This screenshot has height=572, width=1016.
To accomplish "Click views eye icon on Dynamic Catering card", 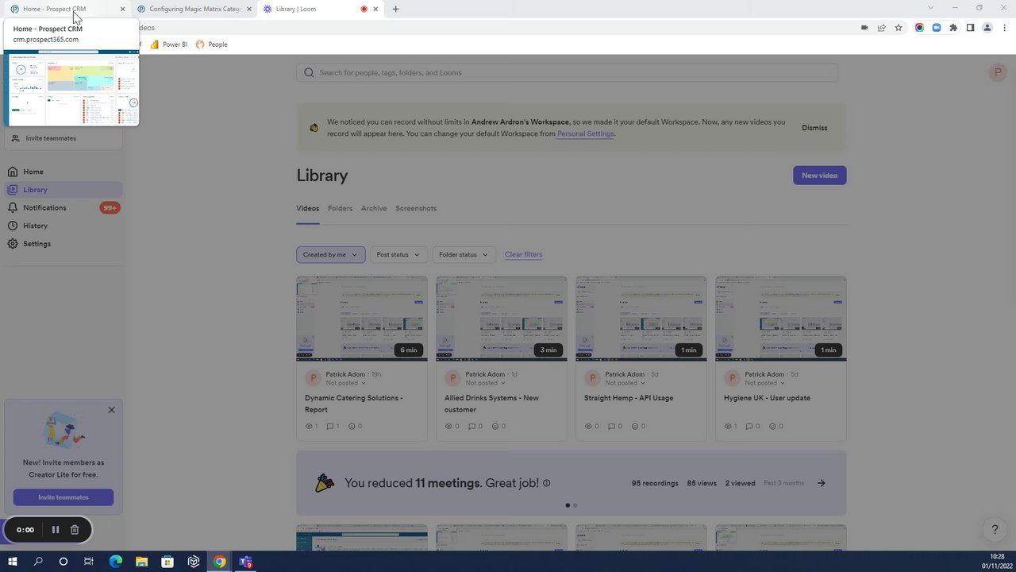I will pyautogui.click(x=309, y=427).
